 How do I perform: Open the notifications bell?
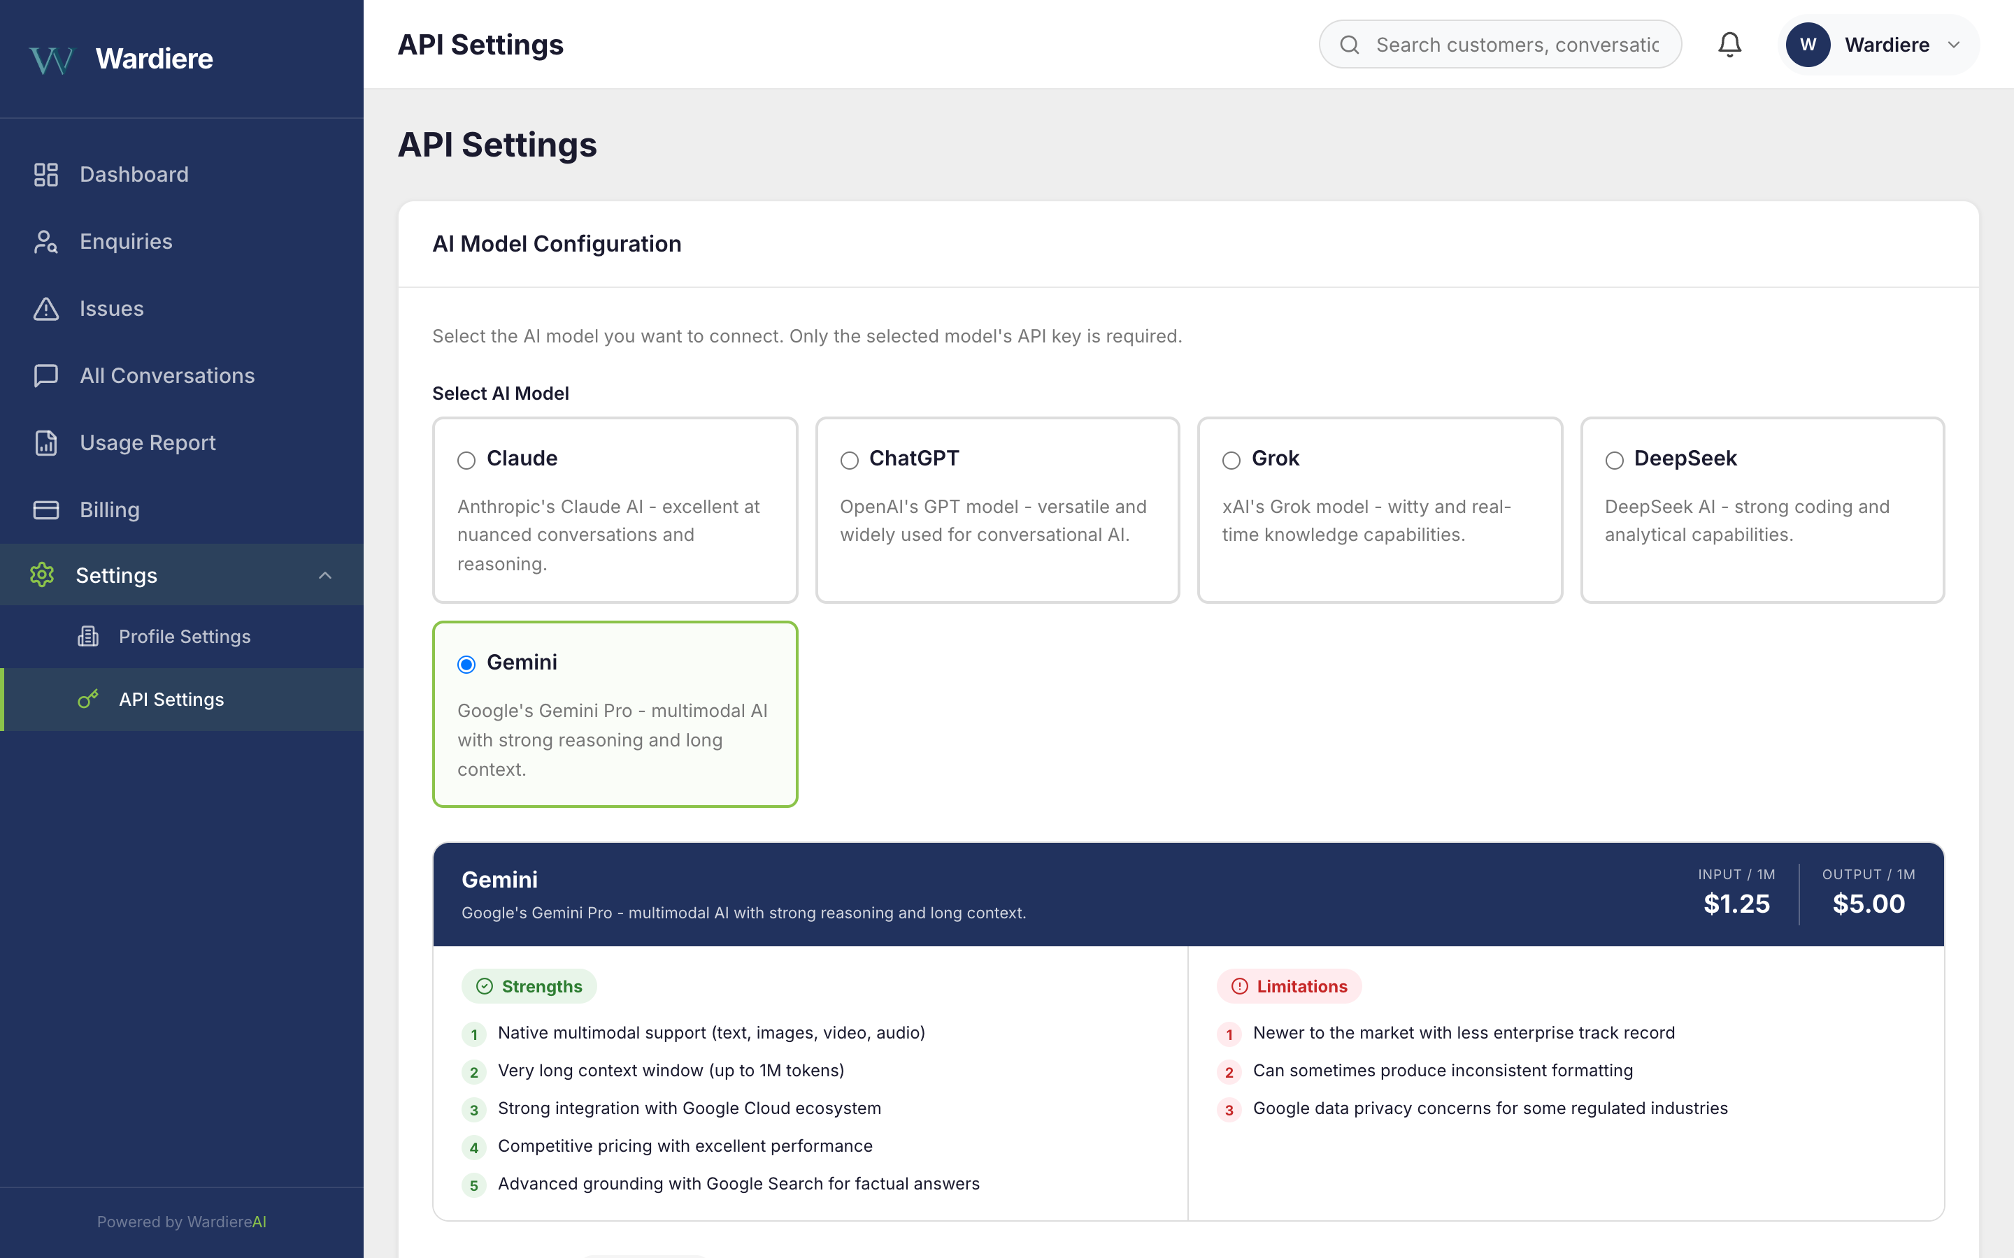[1729, 44]
